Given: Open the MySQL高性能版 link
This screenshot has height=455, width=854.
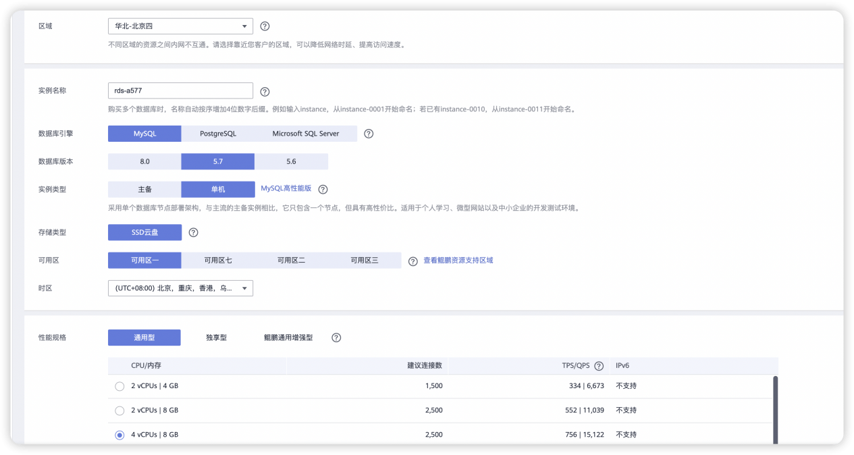Looking at the screenshot, I should tap(286, 189).
